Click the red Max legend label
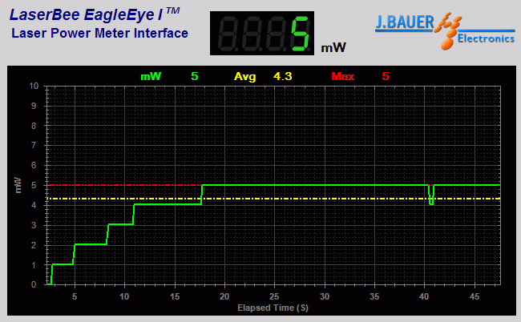521x322 pixels. [x=343, y=77]
